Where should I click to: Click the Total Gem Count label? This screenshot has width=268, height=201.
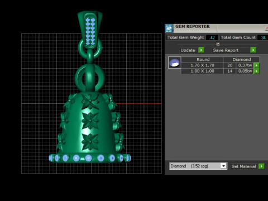pos(238,37)
